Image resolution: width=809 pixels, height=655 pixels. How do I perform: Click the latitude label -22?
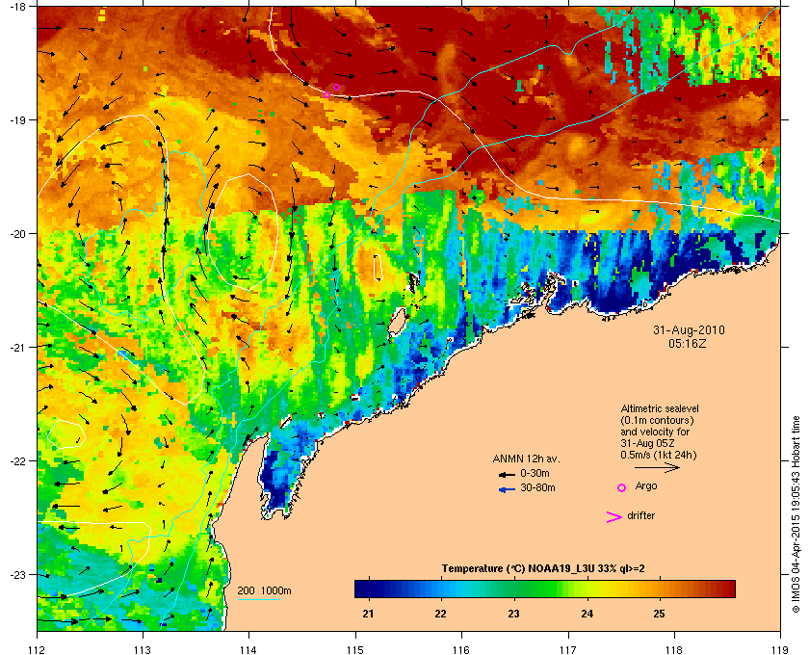[x=17, y=461]
